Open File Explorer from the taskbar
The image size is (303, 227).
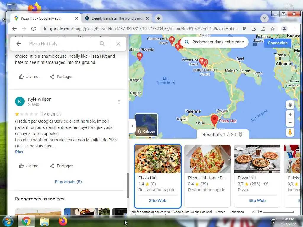point(45,221)
